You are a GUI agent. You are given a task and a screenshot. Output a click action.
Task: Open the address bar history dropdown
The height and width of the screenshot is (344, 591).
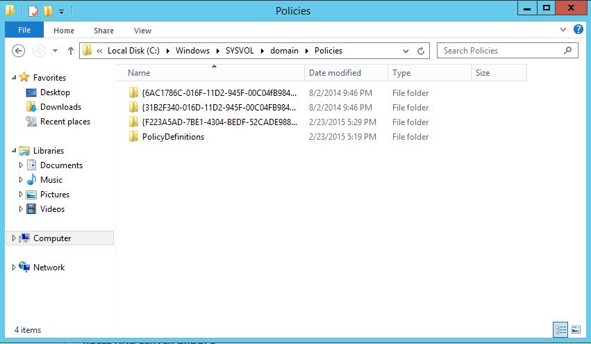pos(406,51)
